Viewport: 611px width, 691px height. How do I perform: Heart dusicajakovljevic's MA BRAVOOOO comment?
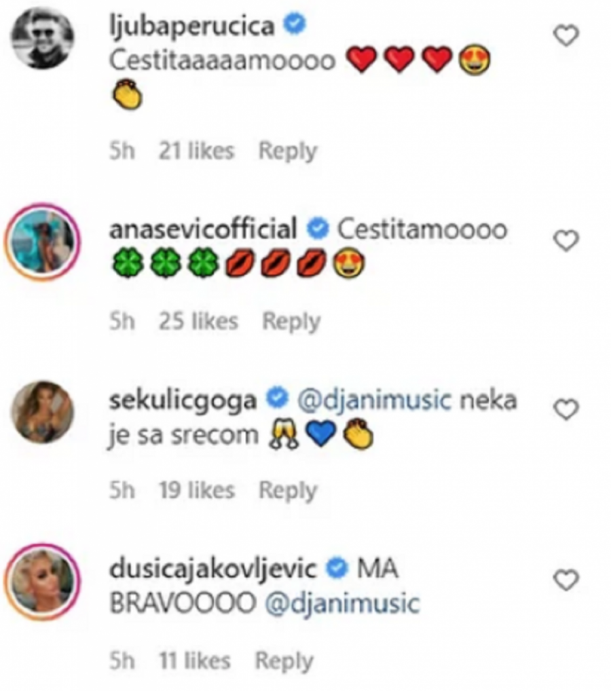(x=566, y=580)
